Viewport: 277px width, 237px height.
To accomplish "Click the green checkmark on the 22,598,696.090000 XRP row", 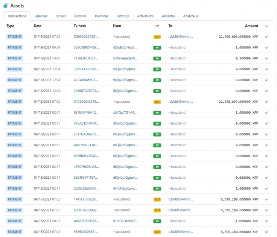I will coord(267,37).
